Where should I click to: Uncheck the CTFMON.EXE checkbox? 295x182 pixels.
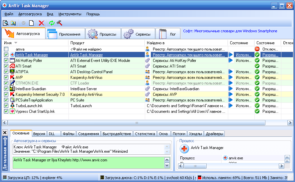click(x=6, y=83)
